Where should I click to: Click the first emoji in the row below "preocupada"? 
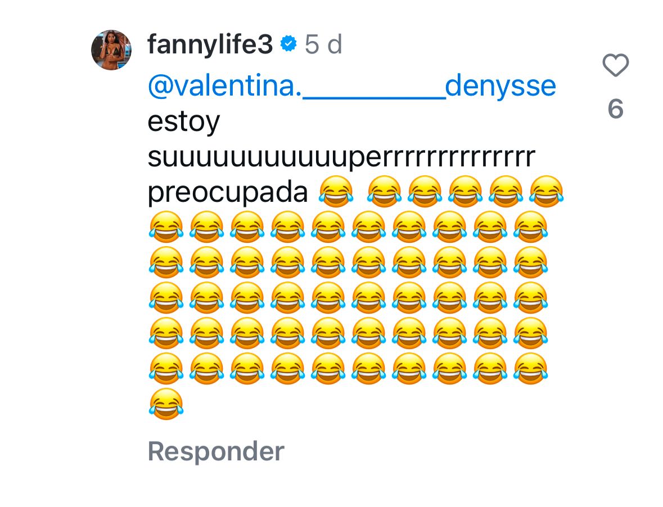pos(166,228)
